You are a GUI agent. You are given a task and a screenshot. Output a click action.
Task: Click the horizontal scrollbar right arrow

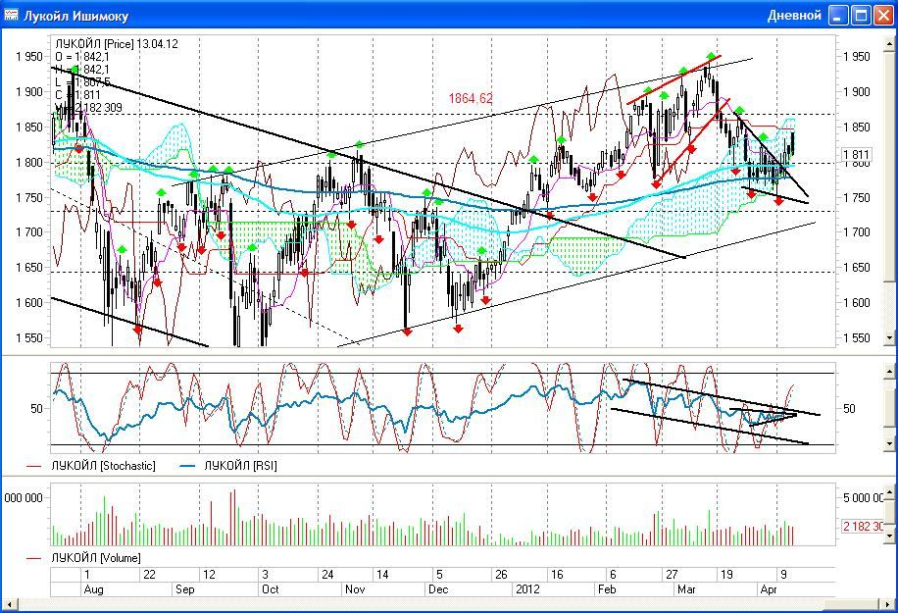(889, 603)
